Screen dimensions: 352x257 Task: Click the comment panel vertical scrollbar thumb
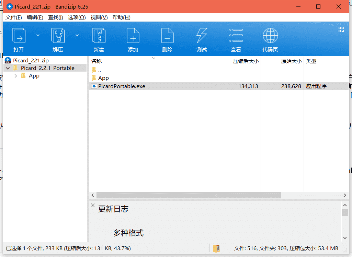click(345, 212)
